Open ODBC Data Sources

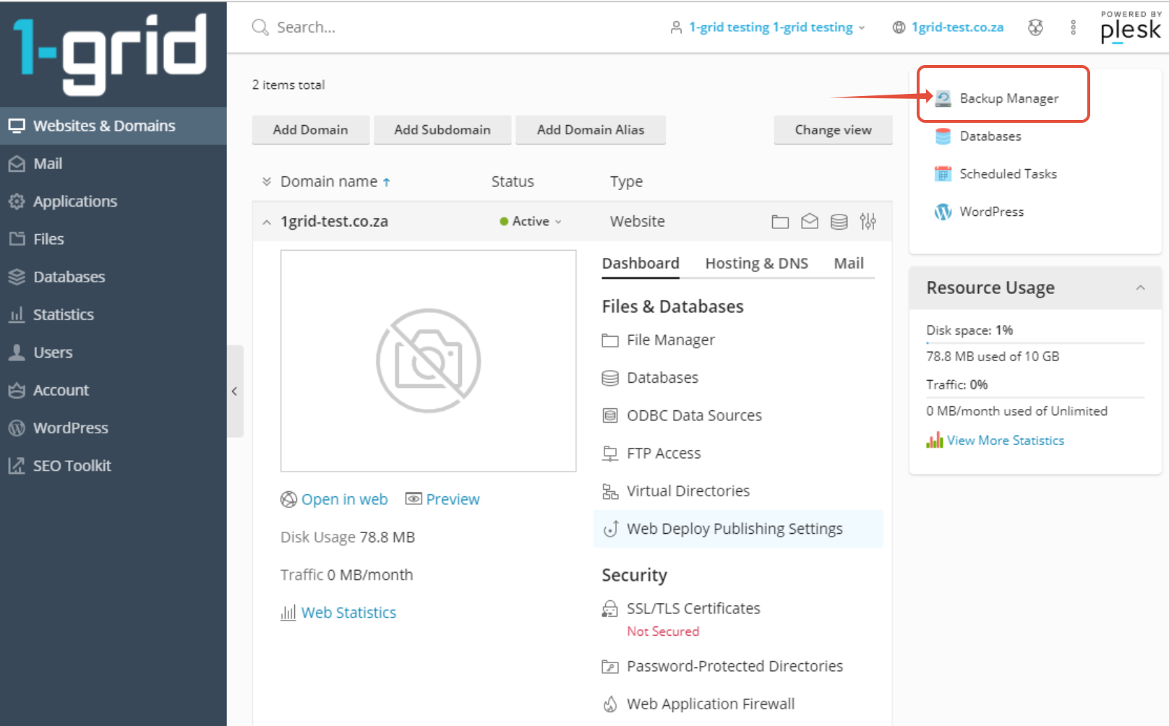(682, 415)
